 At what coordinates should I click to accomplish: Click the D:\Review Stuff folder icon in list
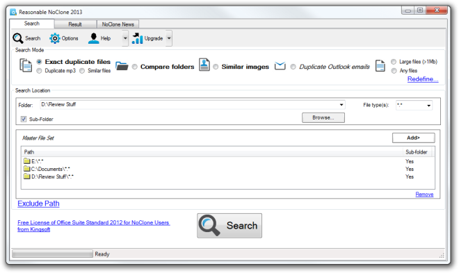27,176
